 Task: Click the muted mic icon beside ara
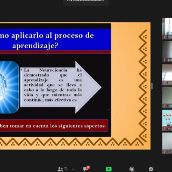(x=165, y=60)
